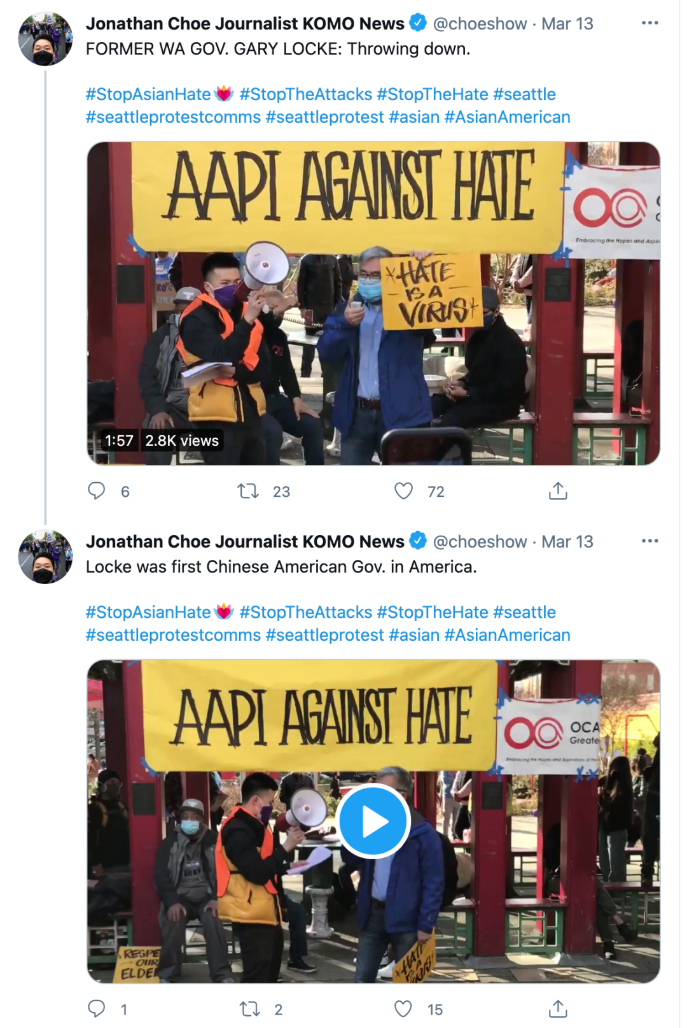Reply to the second tweet with 1 reply
This screenshot has height=1028, width=687.
(97, 1008)
